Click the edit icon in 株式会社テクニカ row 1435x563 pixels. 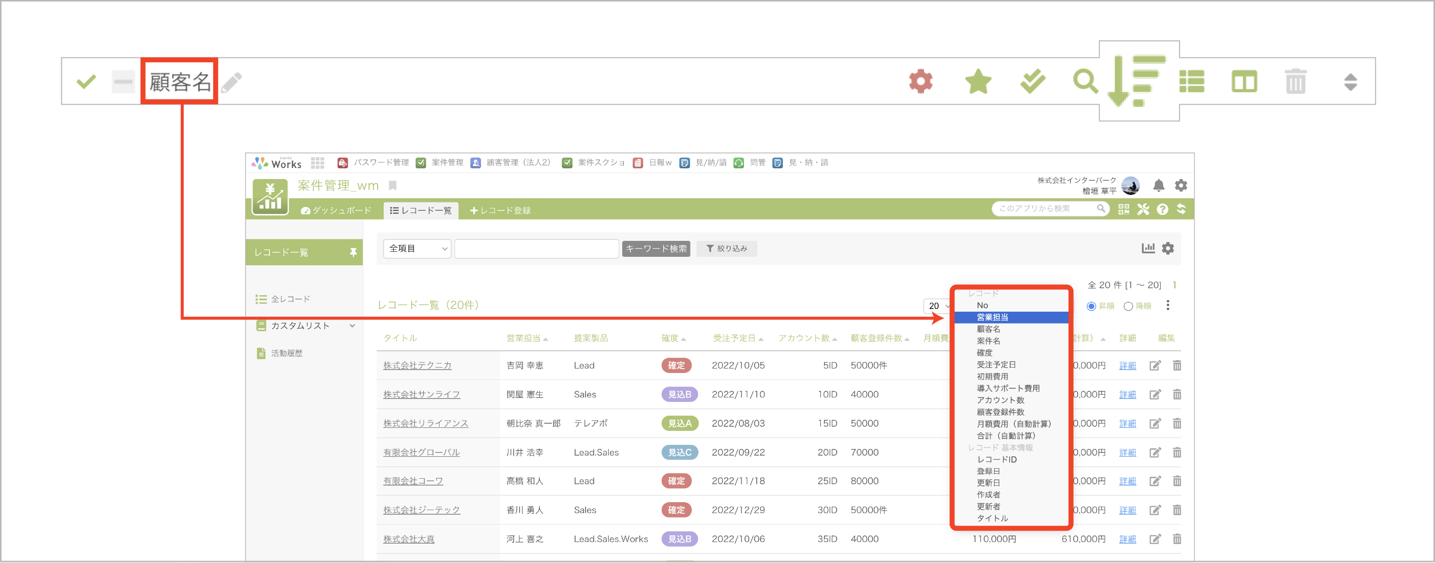pyautogui.click(x=1155, y=366)
